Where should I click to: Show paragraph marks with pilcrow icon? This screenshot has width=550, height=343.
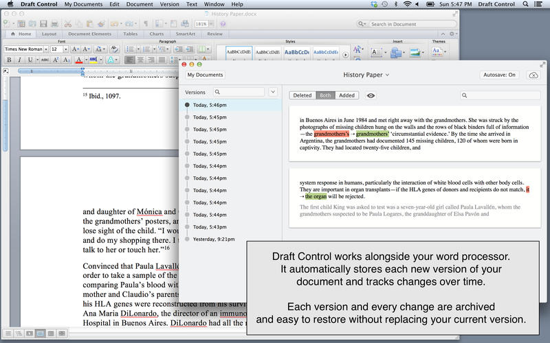tap(146, 23)
